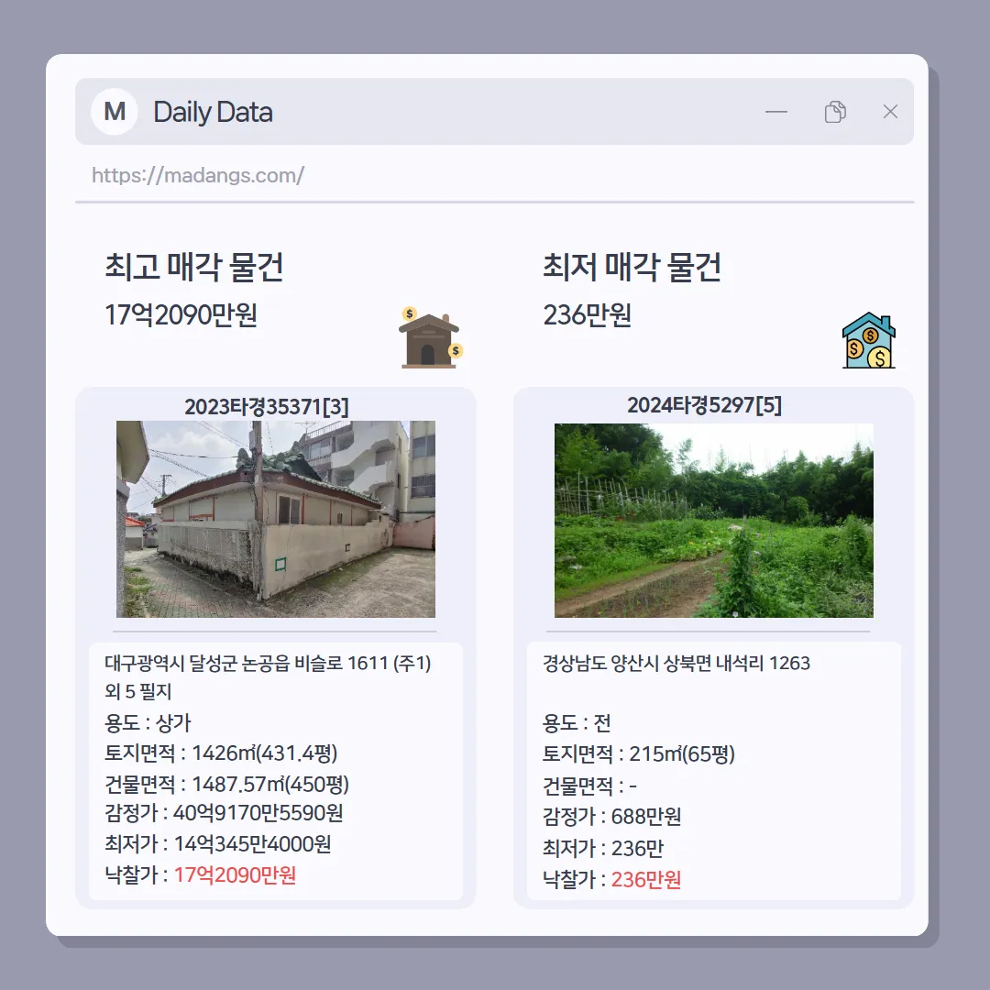Click the copy/duplicate window icon
Viewport: 990px width, 990px height.
pos(835,112)
